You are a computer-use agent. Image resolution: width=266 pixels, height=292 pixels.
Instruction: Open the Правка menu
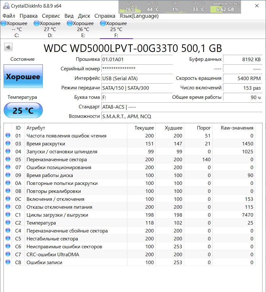tap(29, 16)
